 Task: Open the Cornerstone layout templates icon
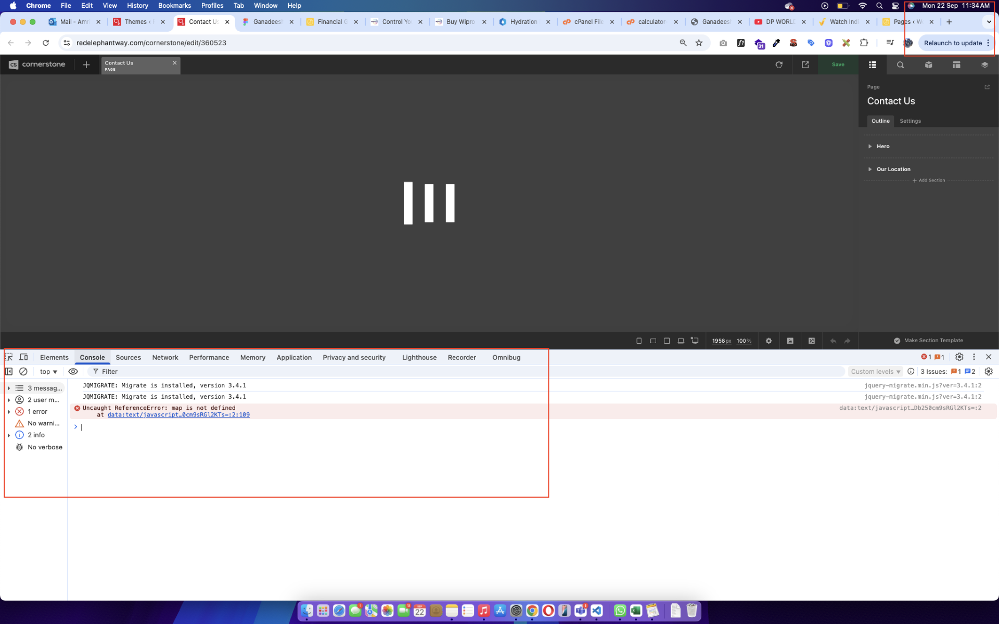(x=956, y=65)
